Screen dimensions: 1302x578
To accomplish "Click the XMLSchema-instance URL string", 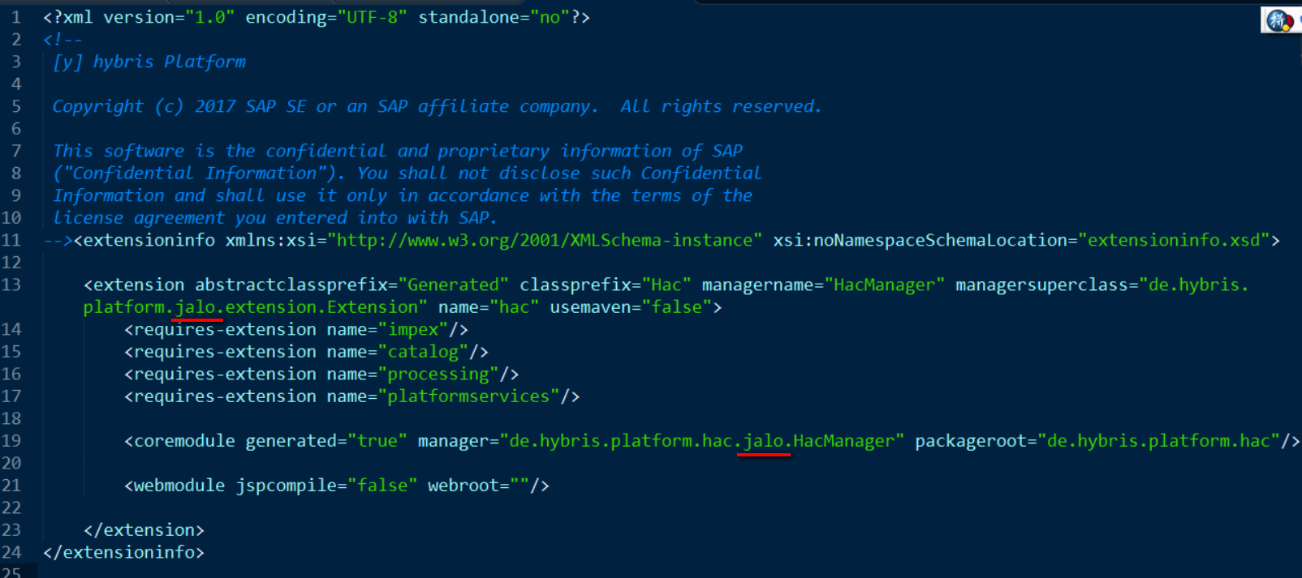I will pyautogui.click(x=545, y=240).
